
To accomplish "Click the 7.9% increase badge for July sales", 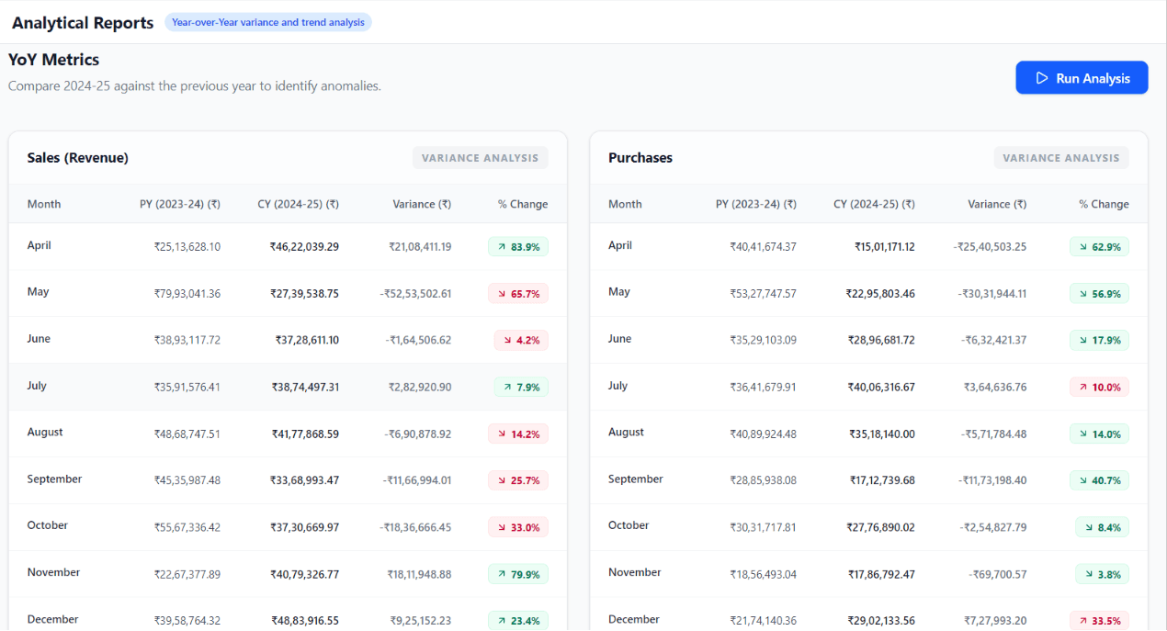I will [521, 387].
